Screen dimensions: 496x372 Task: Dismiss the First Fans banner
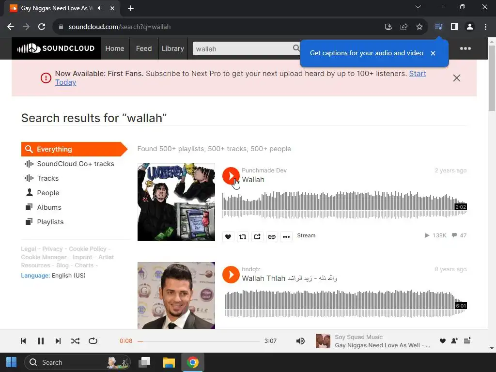point(456,78)
